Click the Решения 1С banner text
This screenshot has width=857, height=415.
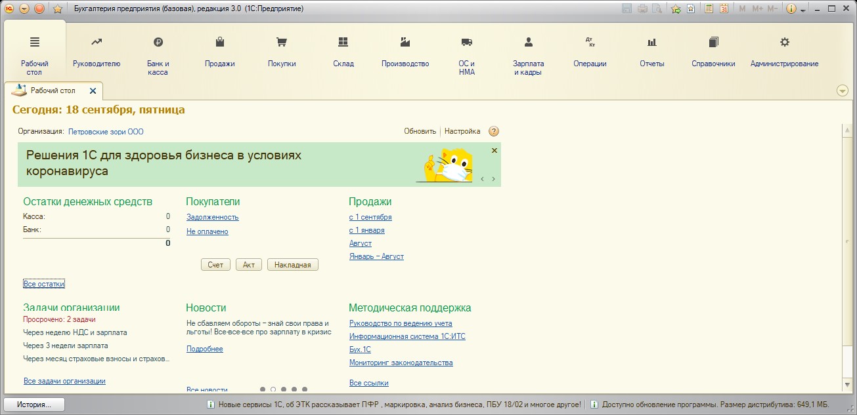pos(164,163)
